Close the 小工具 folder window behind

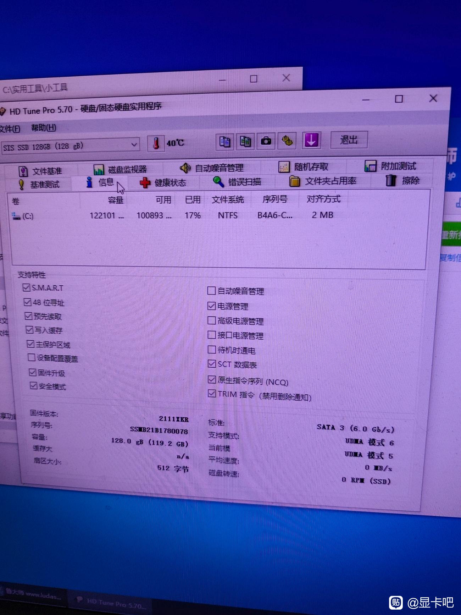[286, 78]
